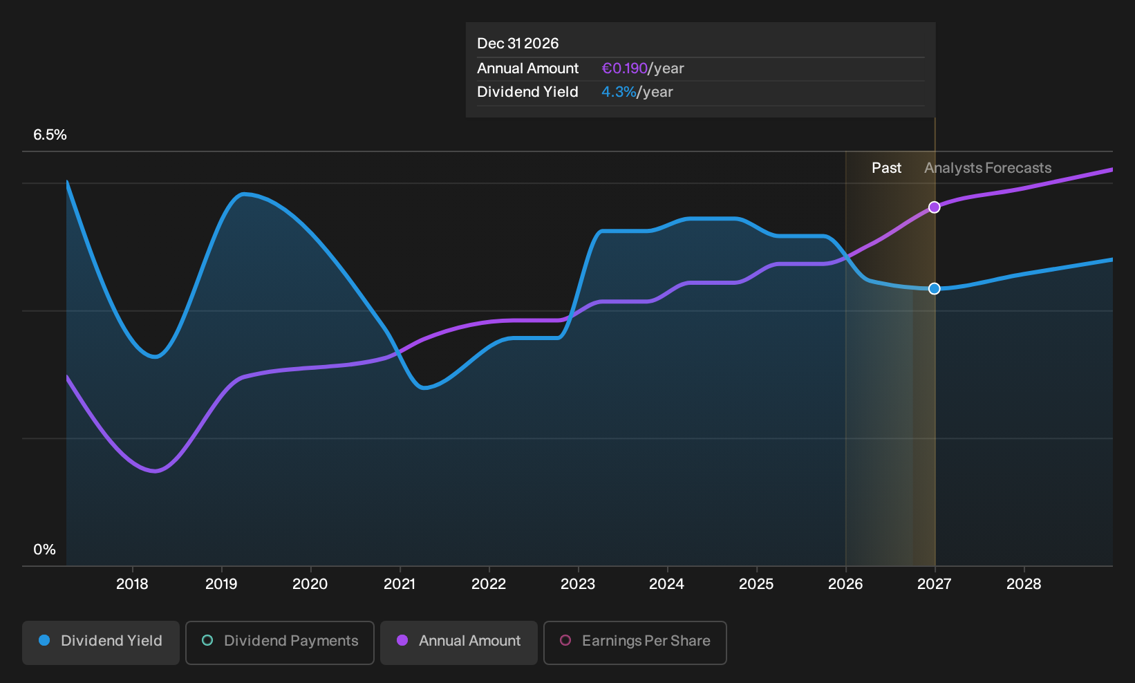Viewport: 1135px width, 683px height.
Task: Click the 2027 axis label
Action: [935, 584]
